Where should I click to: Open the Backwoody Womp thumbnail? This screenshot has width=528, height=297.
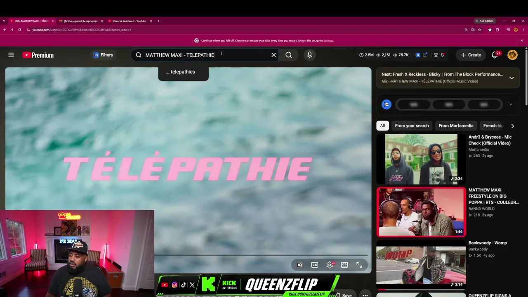click(x=421, y=264)
